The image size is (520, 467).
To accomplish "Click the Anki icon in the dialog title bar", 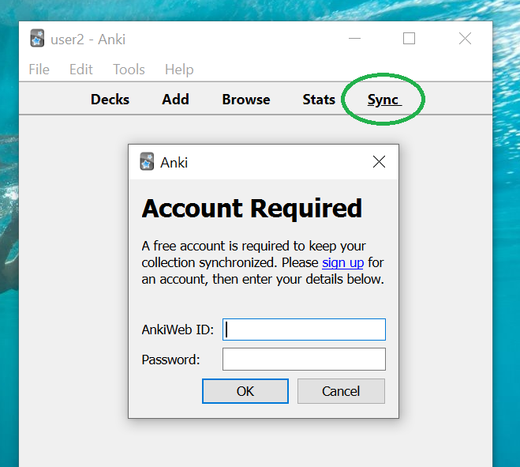I will (x=147, y=162).
